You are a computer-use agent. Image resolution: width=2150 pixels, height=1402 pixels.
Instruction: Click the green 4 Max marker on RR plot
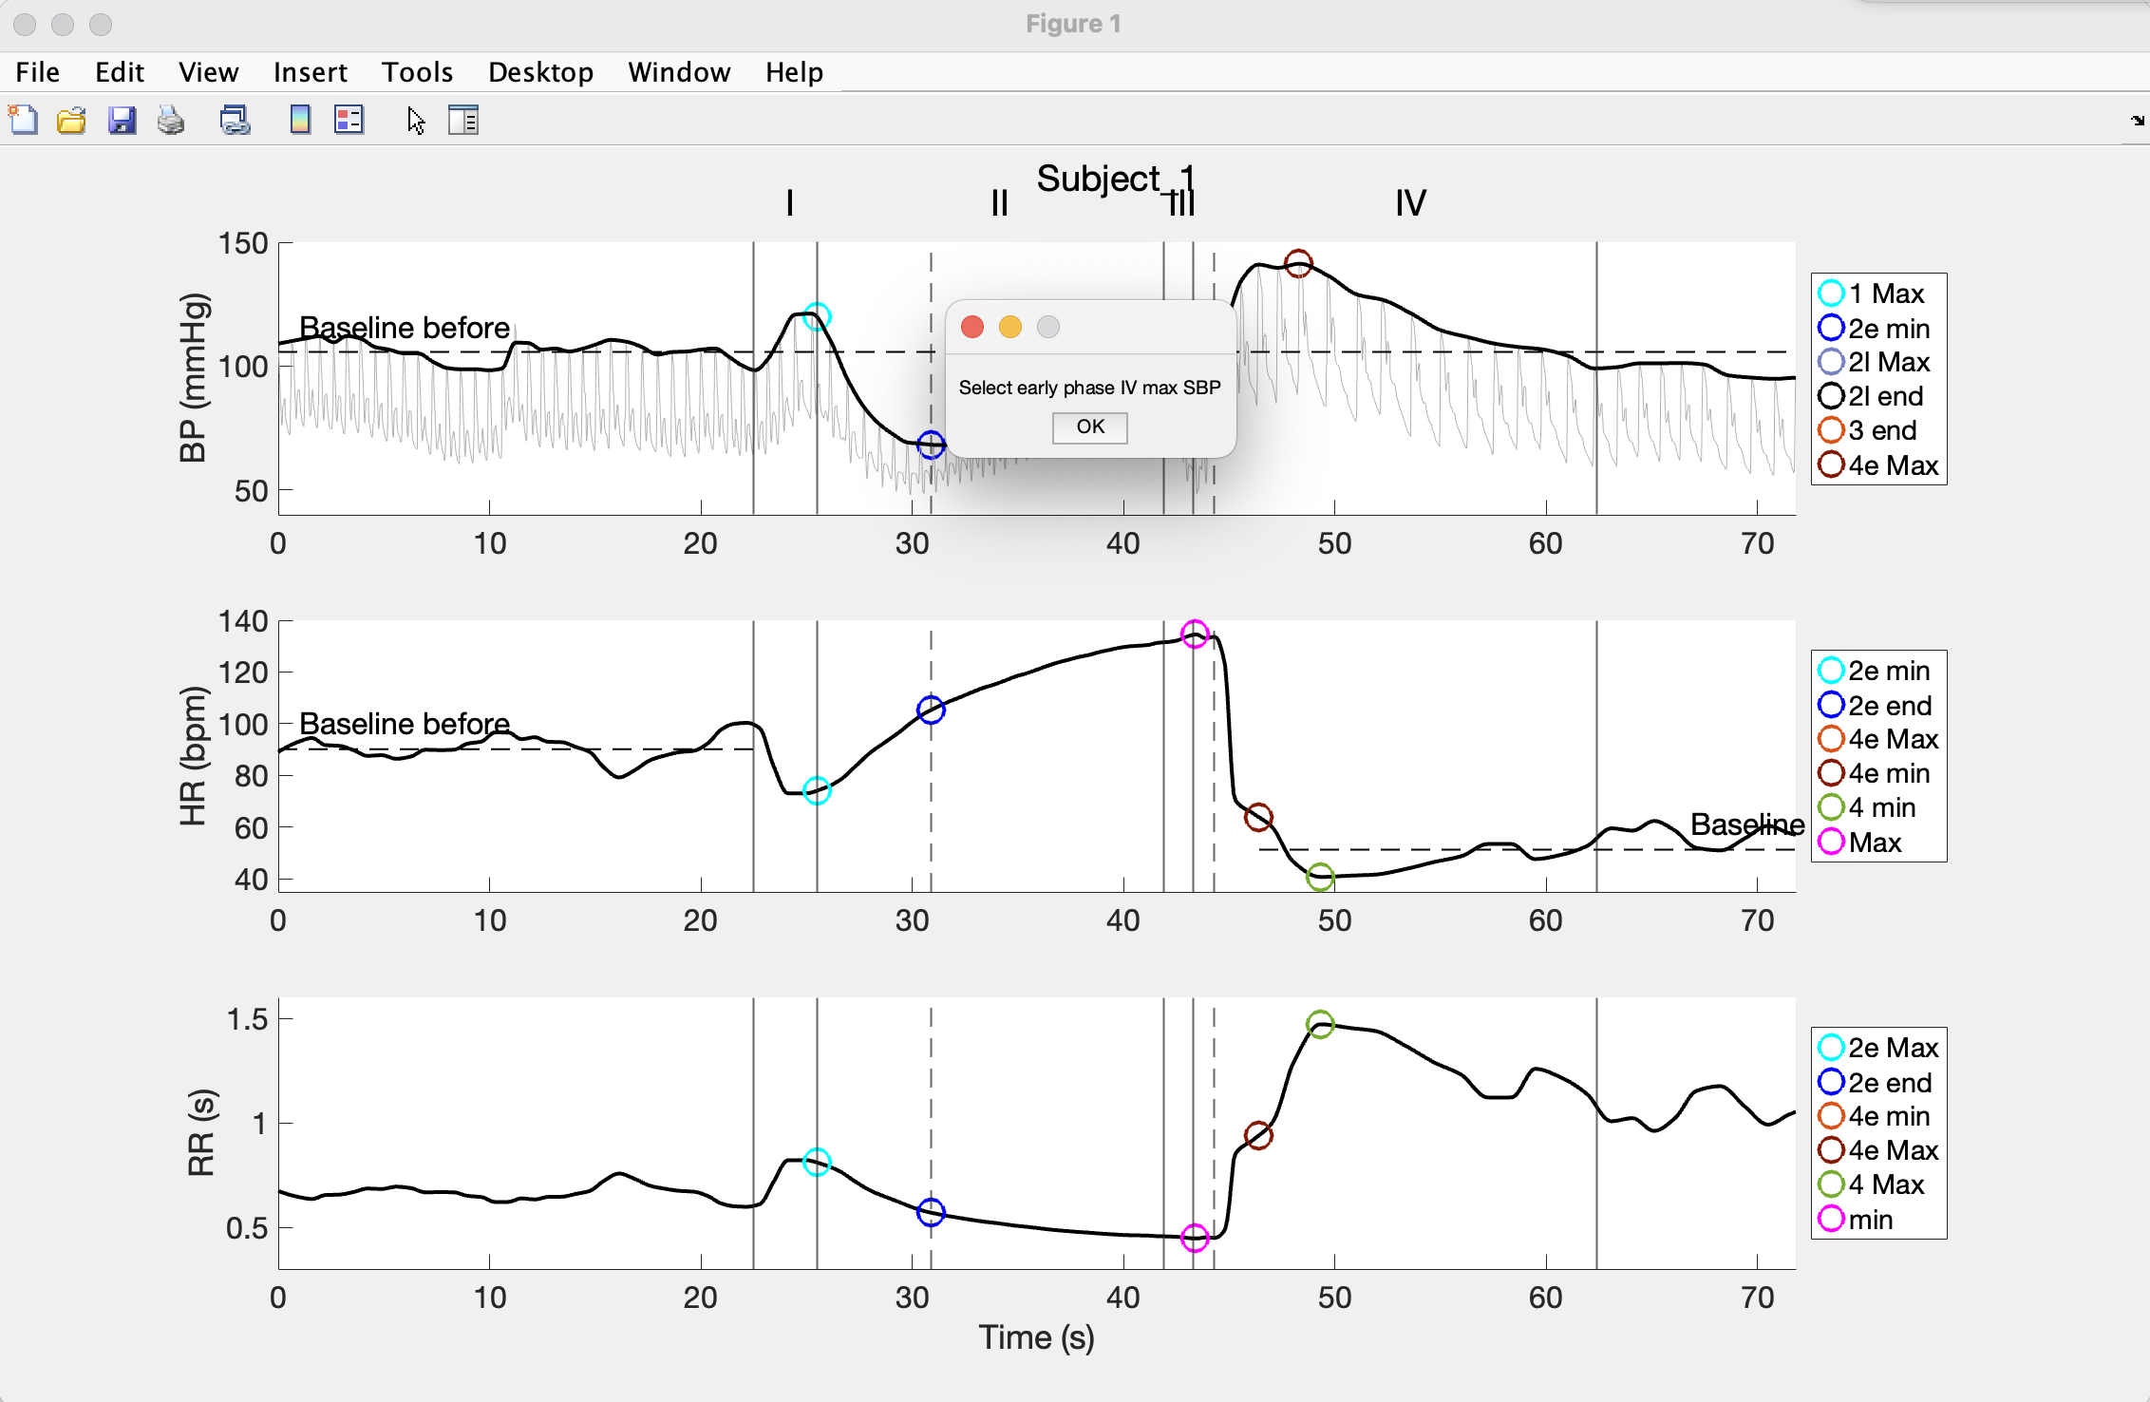(x=1319, y=1024)
